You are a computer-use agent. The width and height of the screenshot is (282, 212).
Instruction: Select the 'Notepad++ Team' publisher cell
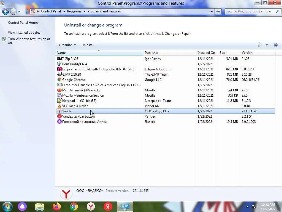coord(158,100)
